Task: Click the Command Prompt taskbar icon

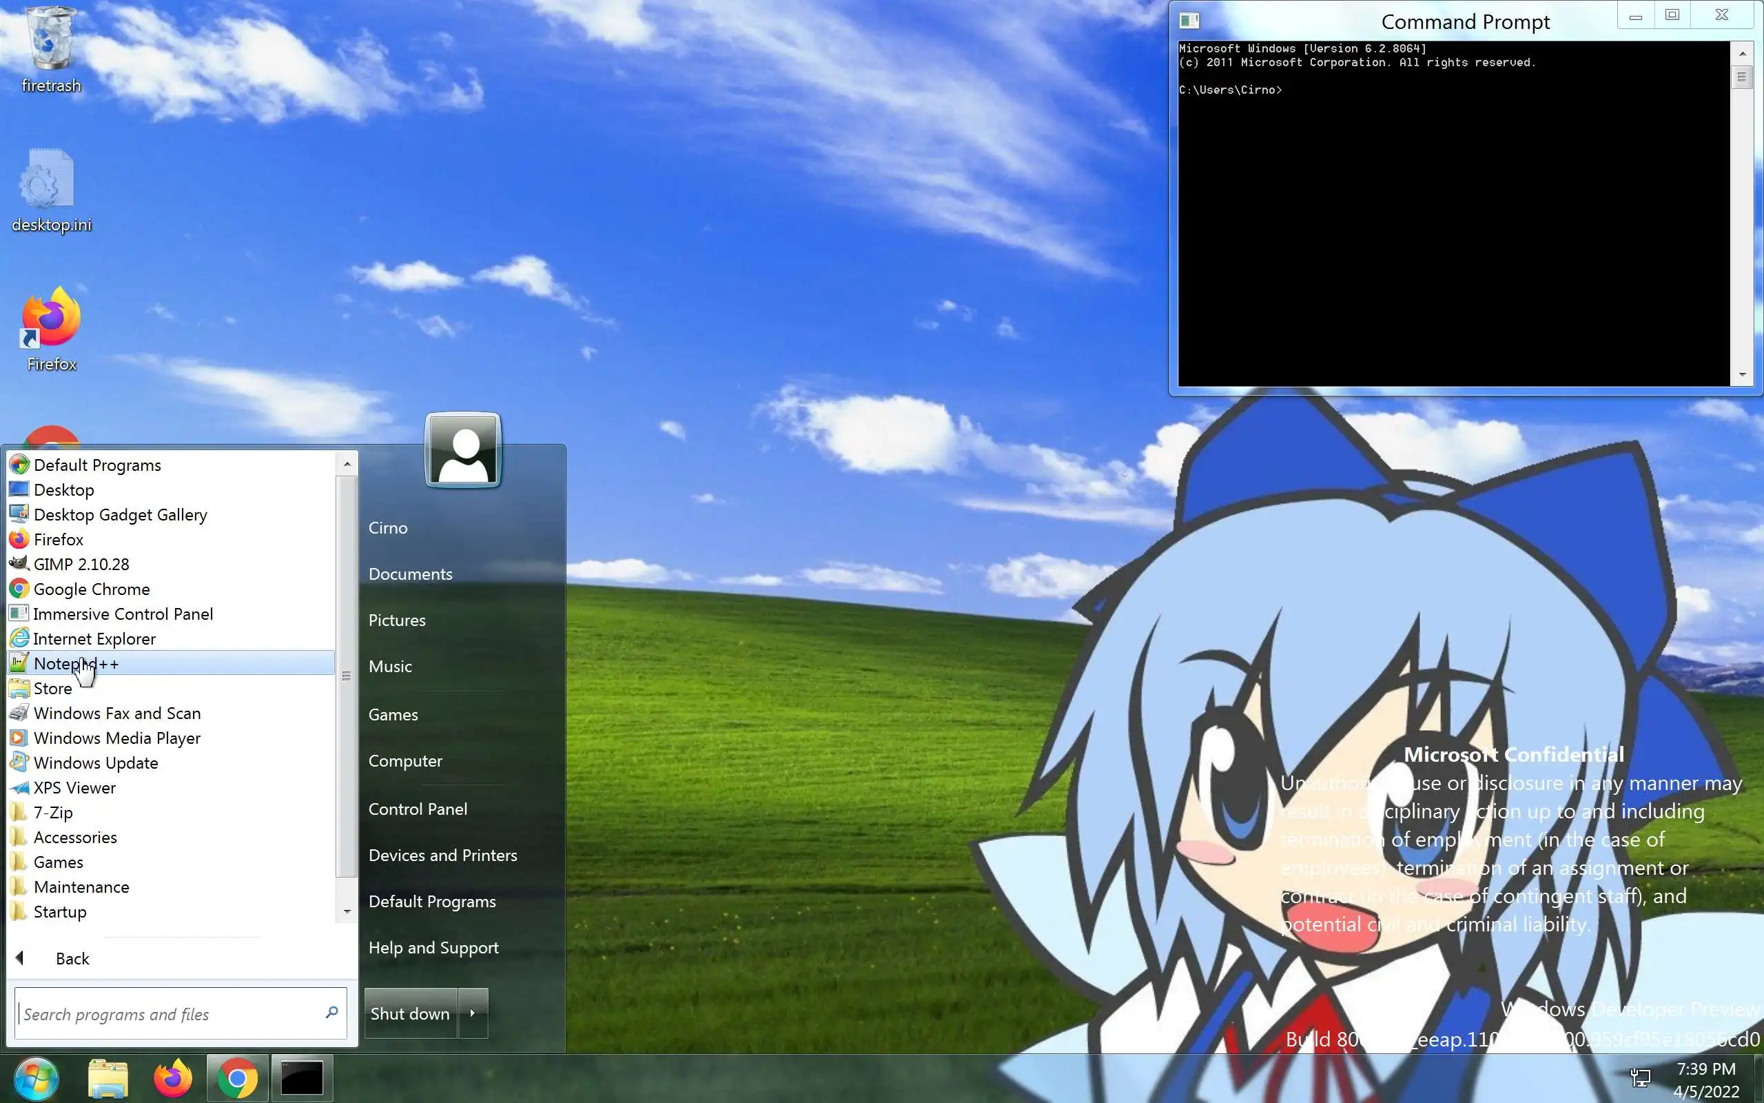Action: coord(302,1077)
